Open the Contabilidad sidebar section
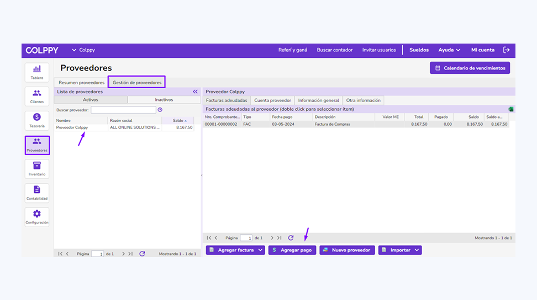The height and width of the screenshot is (300, 537). [x=36, y=193]
